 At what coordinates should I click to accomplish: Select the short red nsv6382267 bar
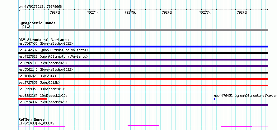coord(32,99)
